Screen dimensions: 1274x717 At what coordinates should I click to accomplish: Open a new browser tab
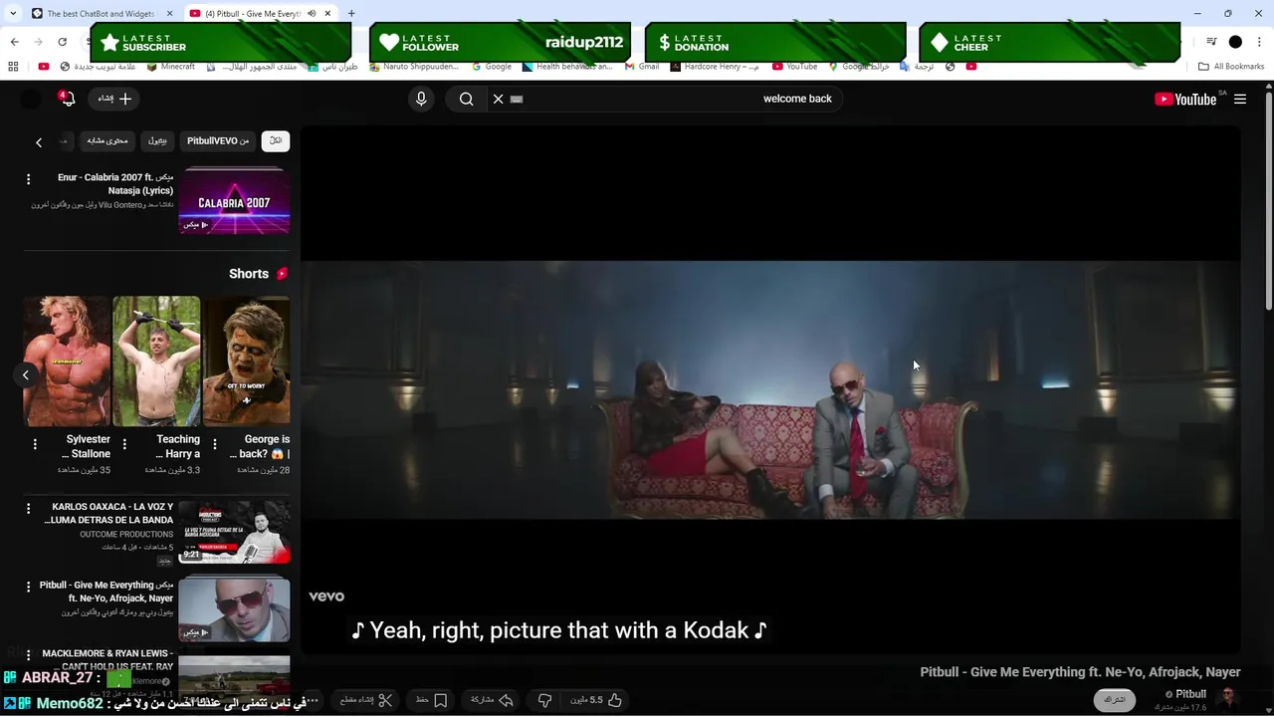tap(350, 13)
